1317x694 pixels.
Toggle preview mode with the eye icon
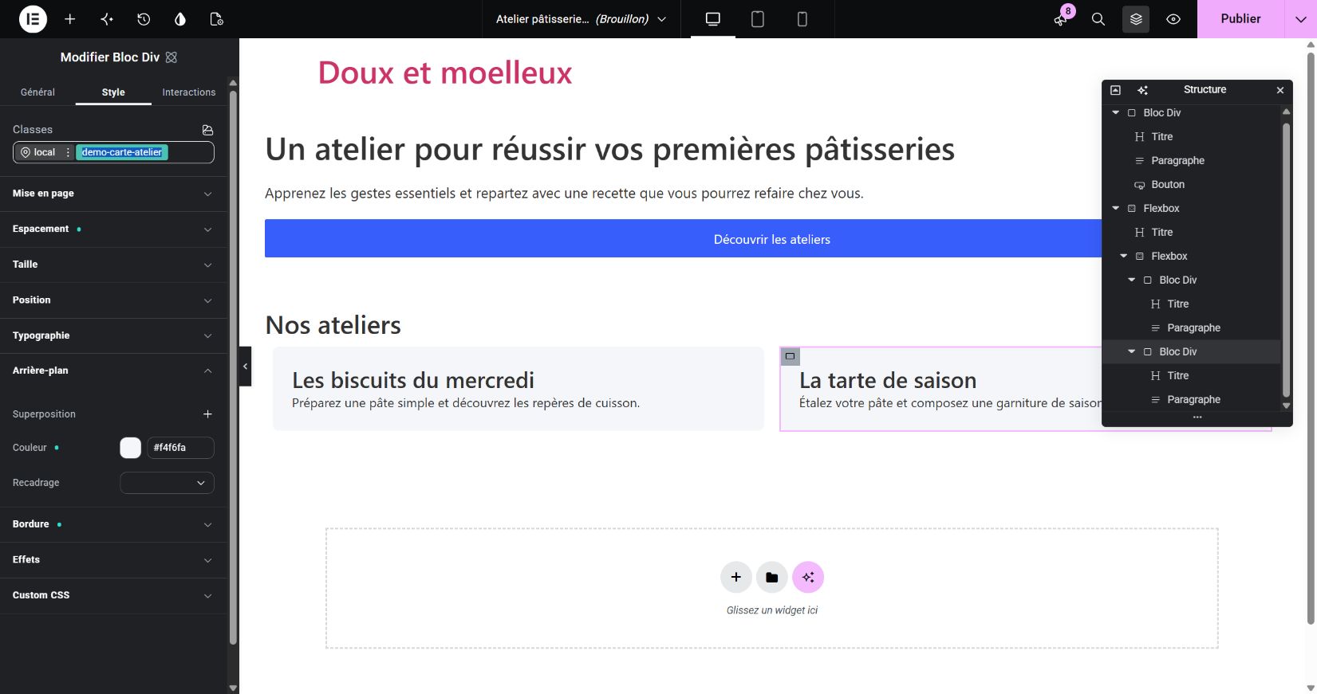1173,19
